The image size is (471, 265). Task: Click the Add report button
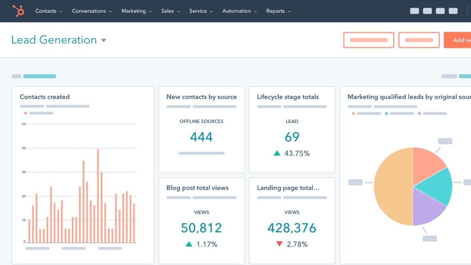click(x=459, y=40)
